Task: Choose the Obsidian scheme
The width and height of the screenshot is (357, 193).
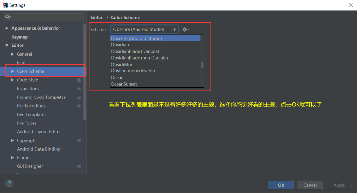Action: [x=155, y=45]
